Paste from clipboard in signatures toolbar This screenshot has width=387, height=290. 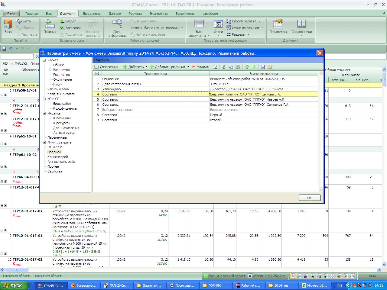coord(238,67)
